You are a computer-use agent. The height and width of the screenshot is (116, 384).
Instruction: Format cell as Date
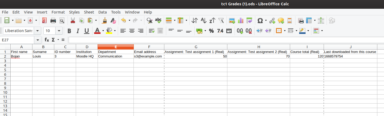[229, 31]
